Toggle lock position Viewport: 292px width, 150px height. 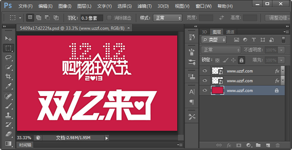pos(233,60)
